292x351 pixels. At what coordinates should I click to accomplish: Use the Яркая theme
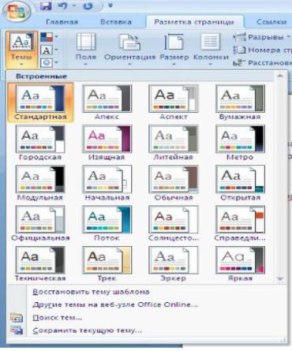coord(240,264)
